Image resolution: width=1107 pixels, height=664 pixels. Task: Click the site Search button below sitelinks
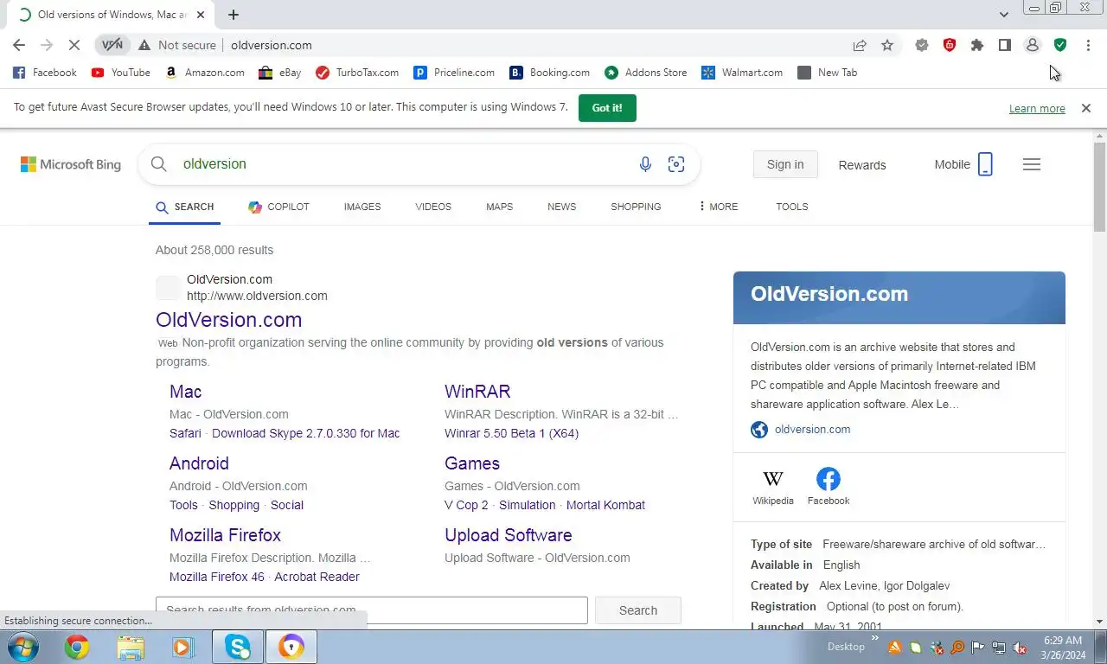pos(638,610)
